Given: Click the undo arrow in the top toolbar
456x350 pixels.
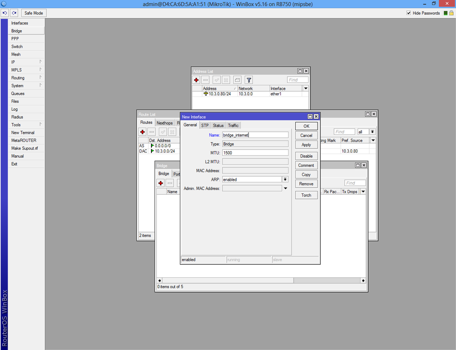Looking at the screenshot, I should (x=4, y=13).
